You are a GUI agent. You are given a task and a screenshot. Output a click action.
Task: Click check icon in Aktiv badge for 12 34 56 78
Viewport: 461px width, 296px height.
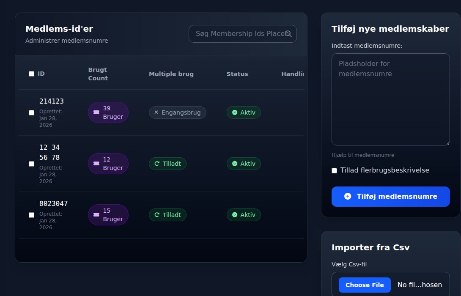pos(235,163)
